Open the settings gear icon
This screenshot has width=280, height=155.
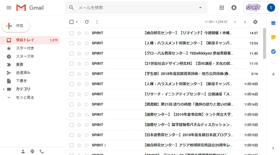(255, 22)
